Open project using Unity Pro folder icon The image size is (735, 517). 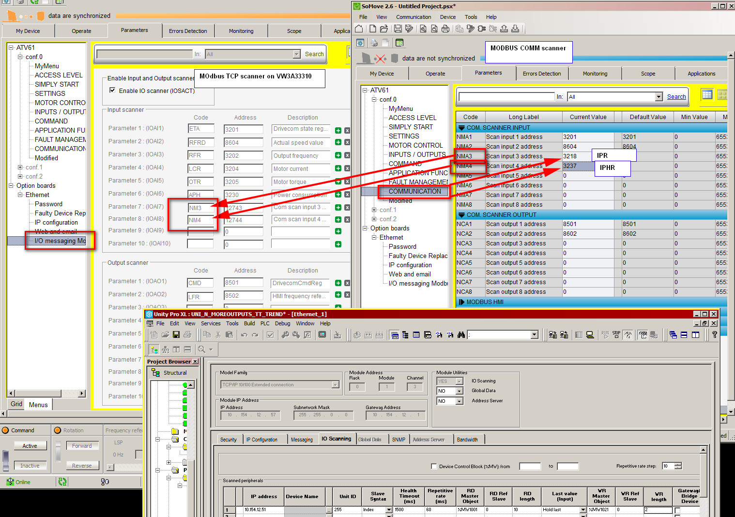pos(165,335)
